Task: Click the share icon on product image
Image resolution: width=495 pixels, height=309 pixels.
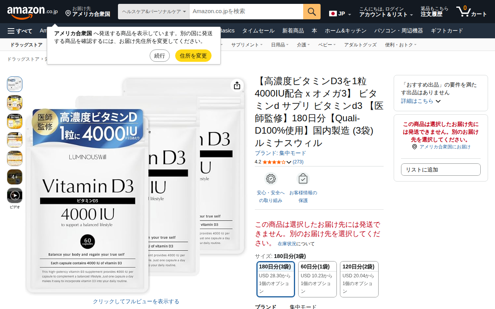Action: (237, 85)
